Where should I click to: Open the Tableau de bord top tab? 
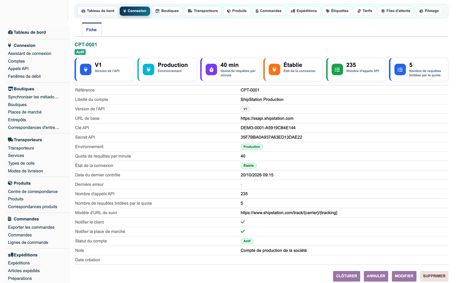98,11
